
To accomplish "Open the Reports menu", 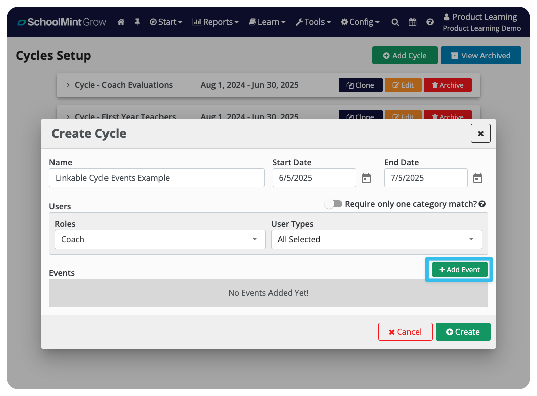I will [216, 22].
